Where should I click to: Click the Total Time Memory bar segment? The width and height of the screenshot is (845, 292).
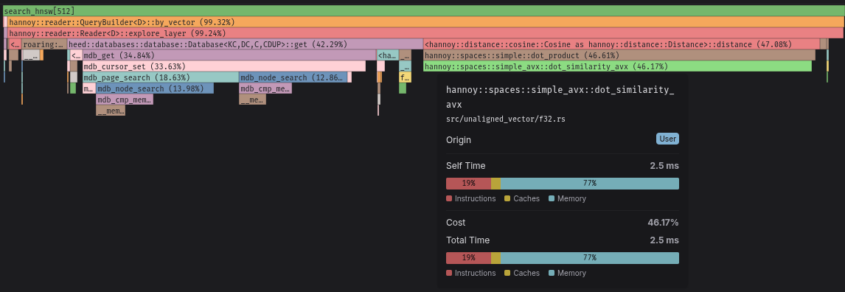click(590, 258)
